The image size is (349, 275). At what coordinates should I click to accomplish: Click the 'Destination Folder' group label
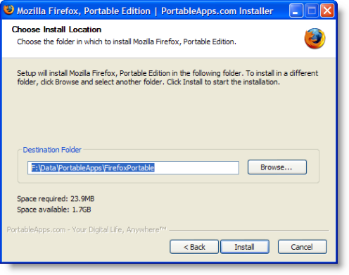tap(52, 150)
